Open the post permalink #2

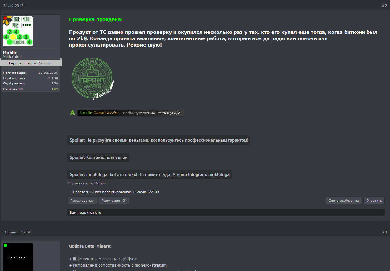[384, 6]
